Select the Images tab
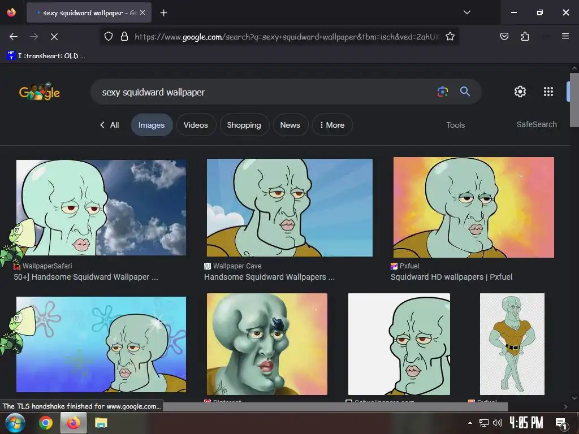Image resolution: width=579 pixels, height=434 pixels. click(152, 125)
